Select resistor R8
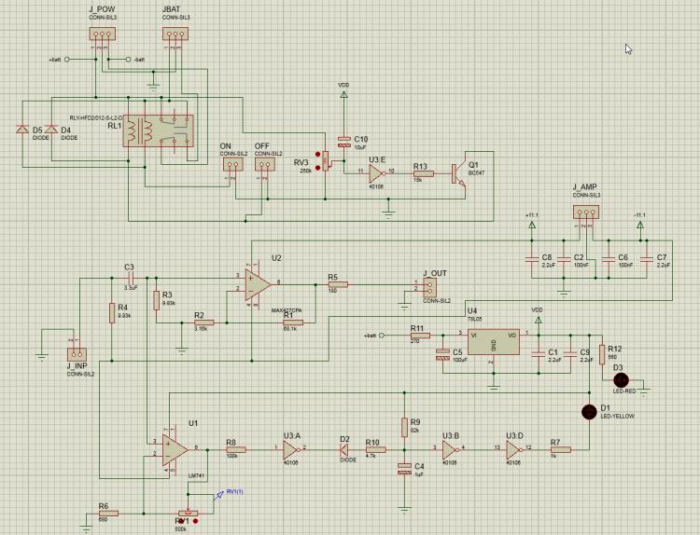This screenshot has width=700, height=535. (x=236, y=450)
